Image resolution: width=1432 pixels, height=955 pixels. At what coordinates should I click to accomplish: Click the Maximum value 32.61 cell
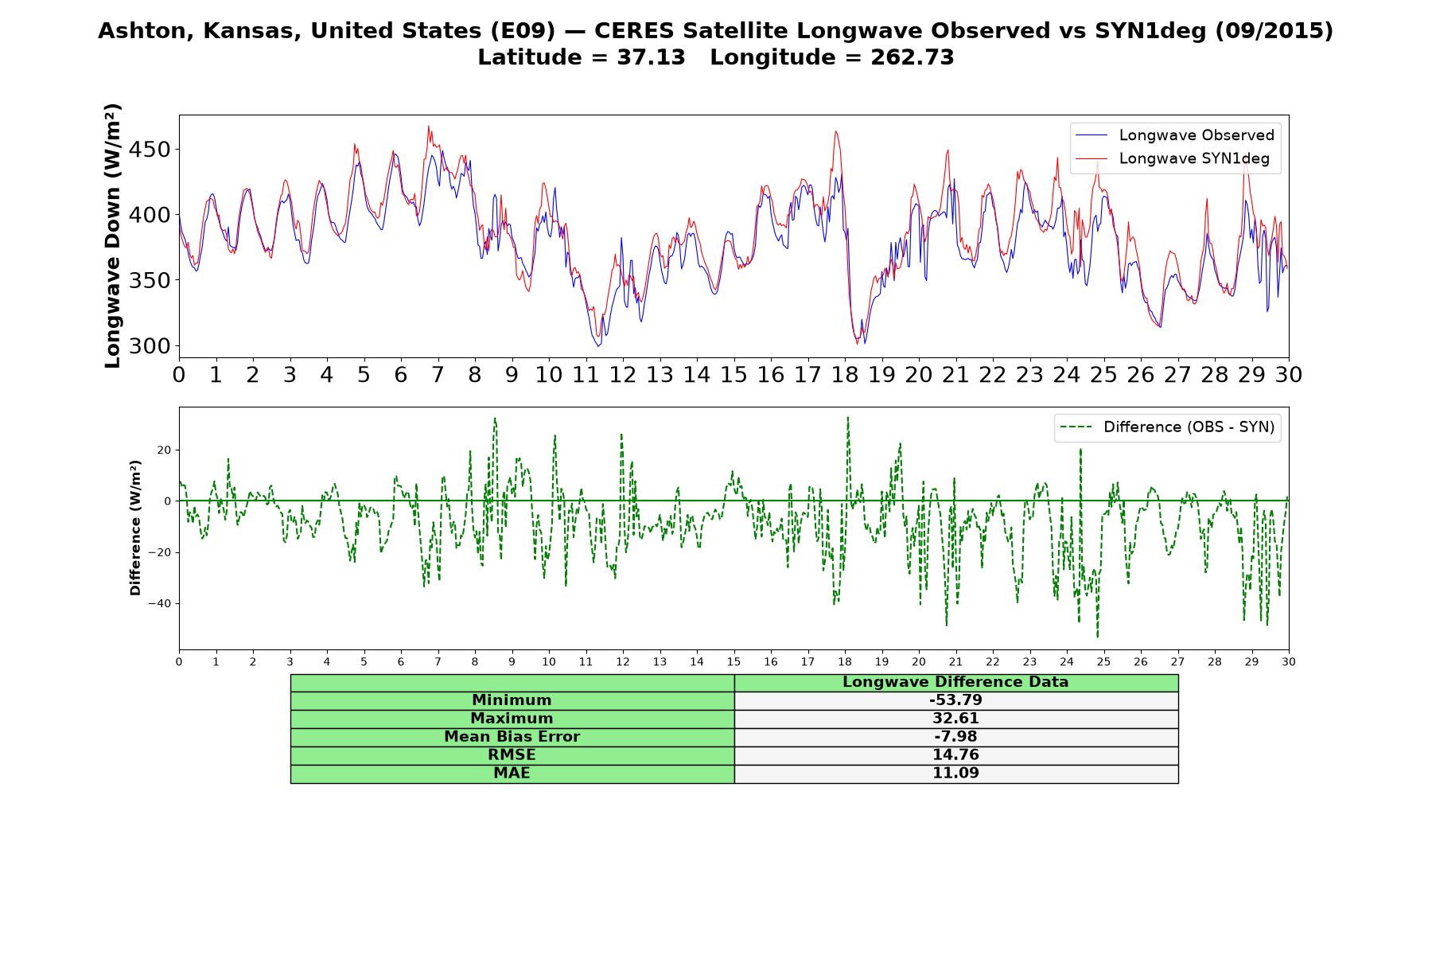pyautogui.click(x=955, y=719)
